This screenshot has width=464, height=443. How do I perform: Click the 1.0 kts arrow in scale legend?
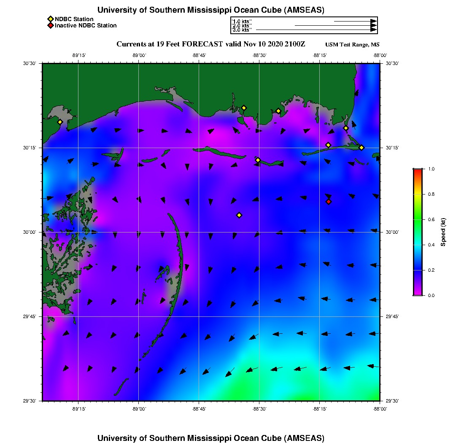[354, 21]
